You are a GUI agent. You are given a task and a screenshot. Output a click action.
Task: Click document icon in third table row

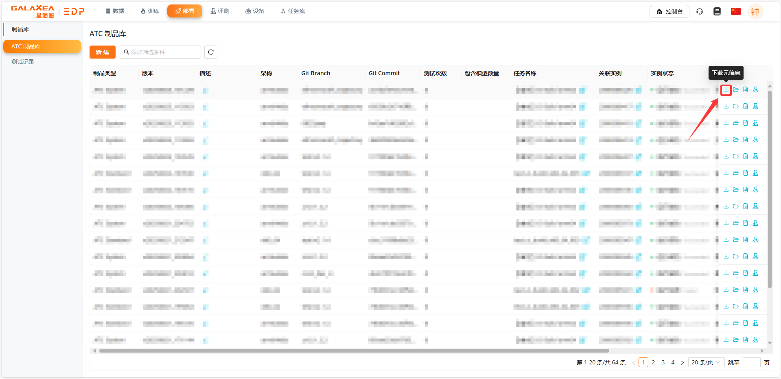(745, 123)
